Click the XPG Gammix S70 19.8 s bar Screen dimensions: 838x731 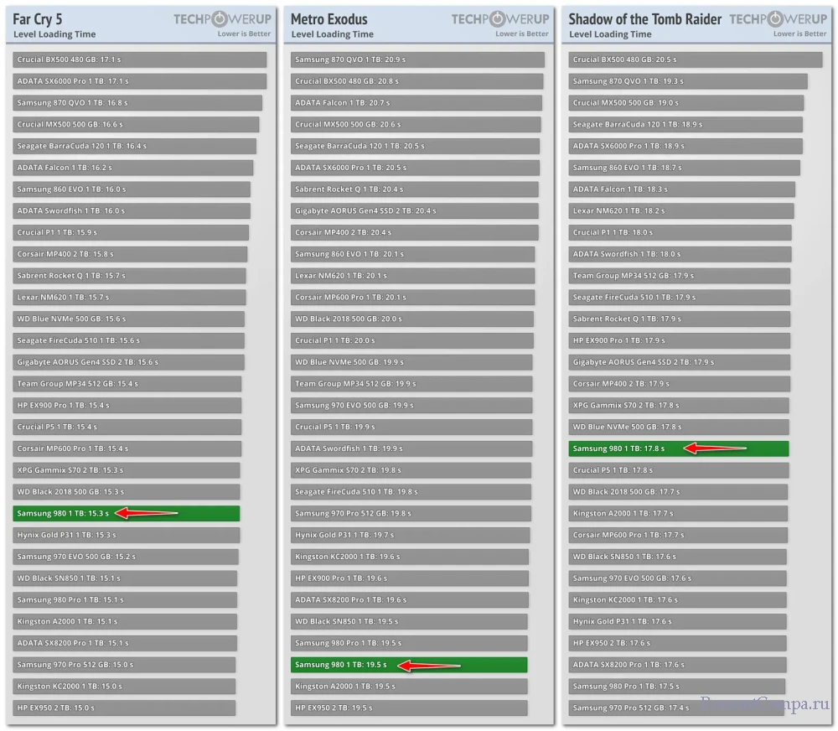(x=411, y=470)
